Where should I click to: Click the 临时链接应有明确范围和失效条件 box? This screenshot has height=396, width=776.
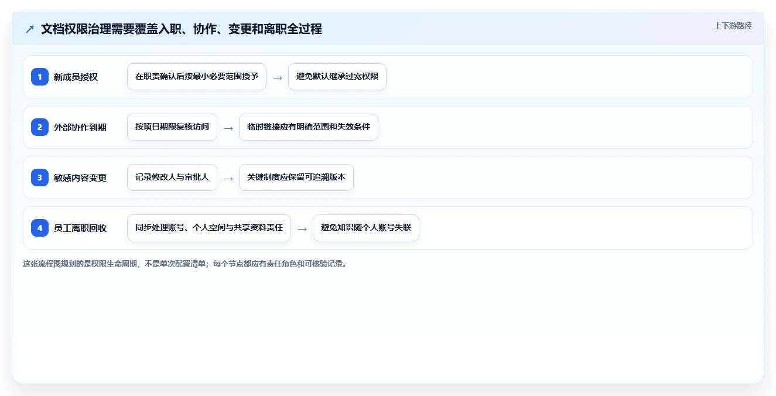tap(309, 127)
